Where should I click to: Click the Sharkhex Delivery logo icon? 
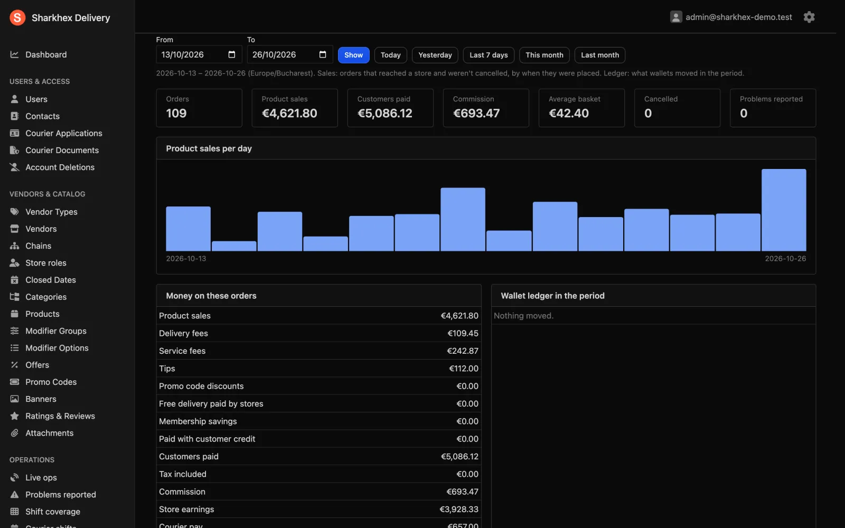point(17,17)
